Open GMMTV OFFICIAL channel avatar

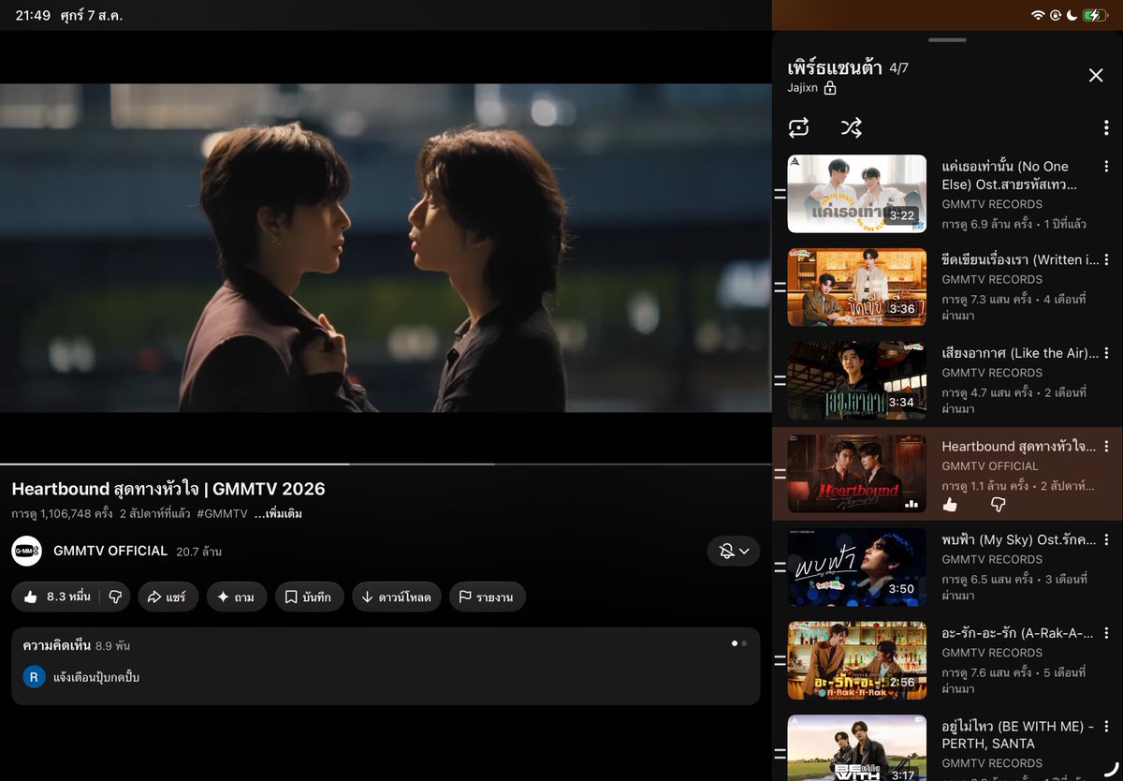[x=27, y=551]
